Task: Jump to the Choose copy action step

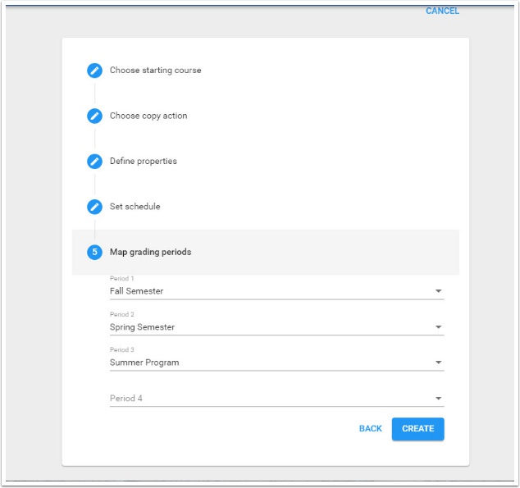Action: (148, 116)
